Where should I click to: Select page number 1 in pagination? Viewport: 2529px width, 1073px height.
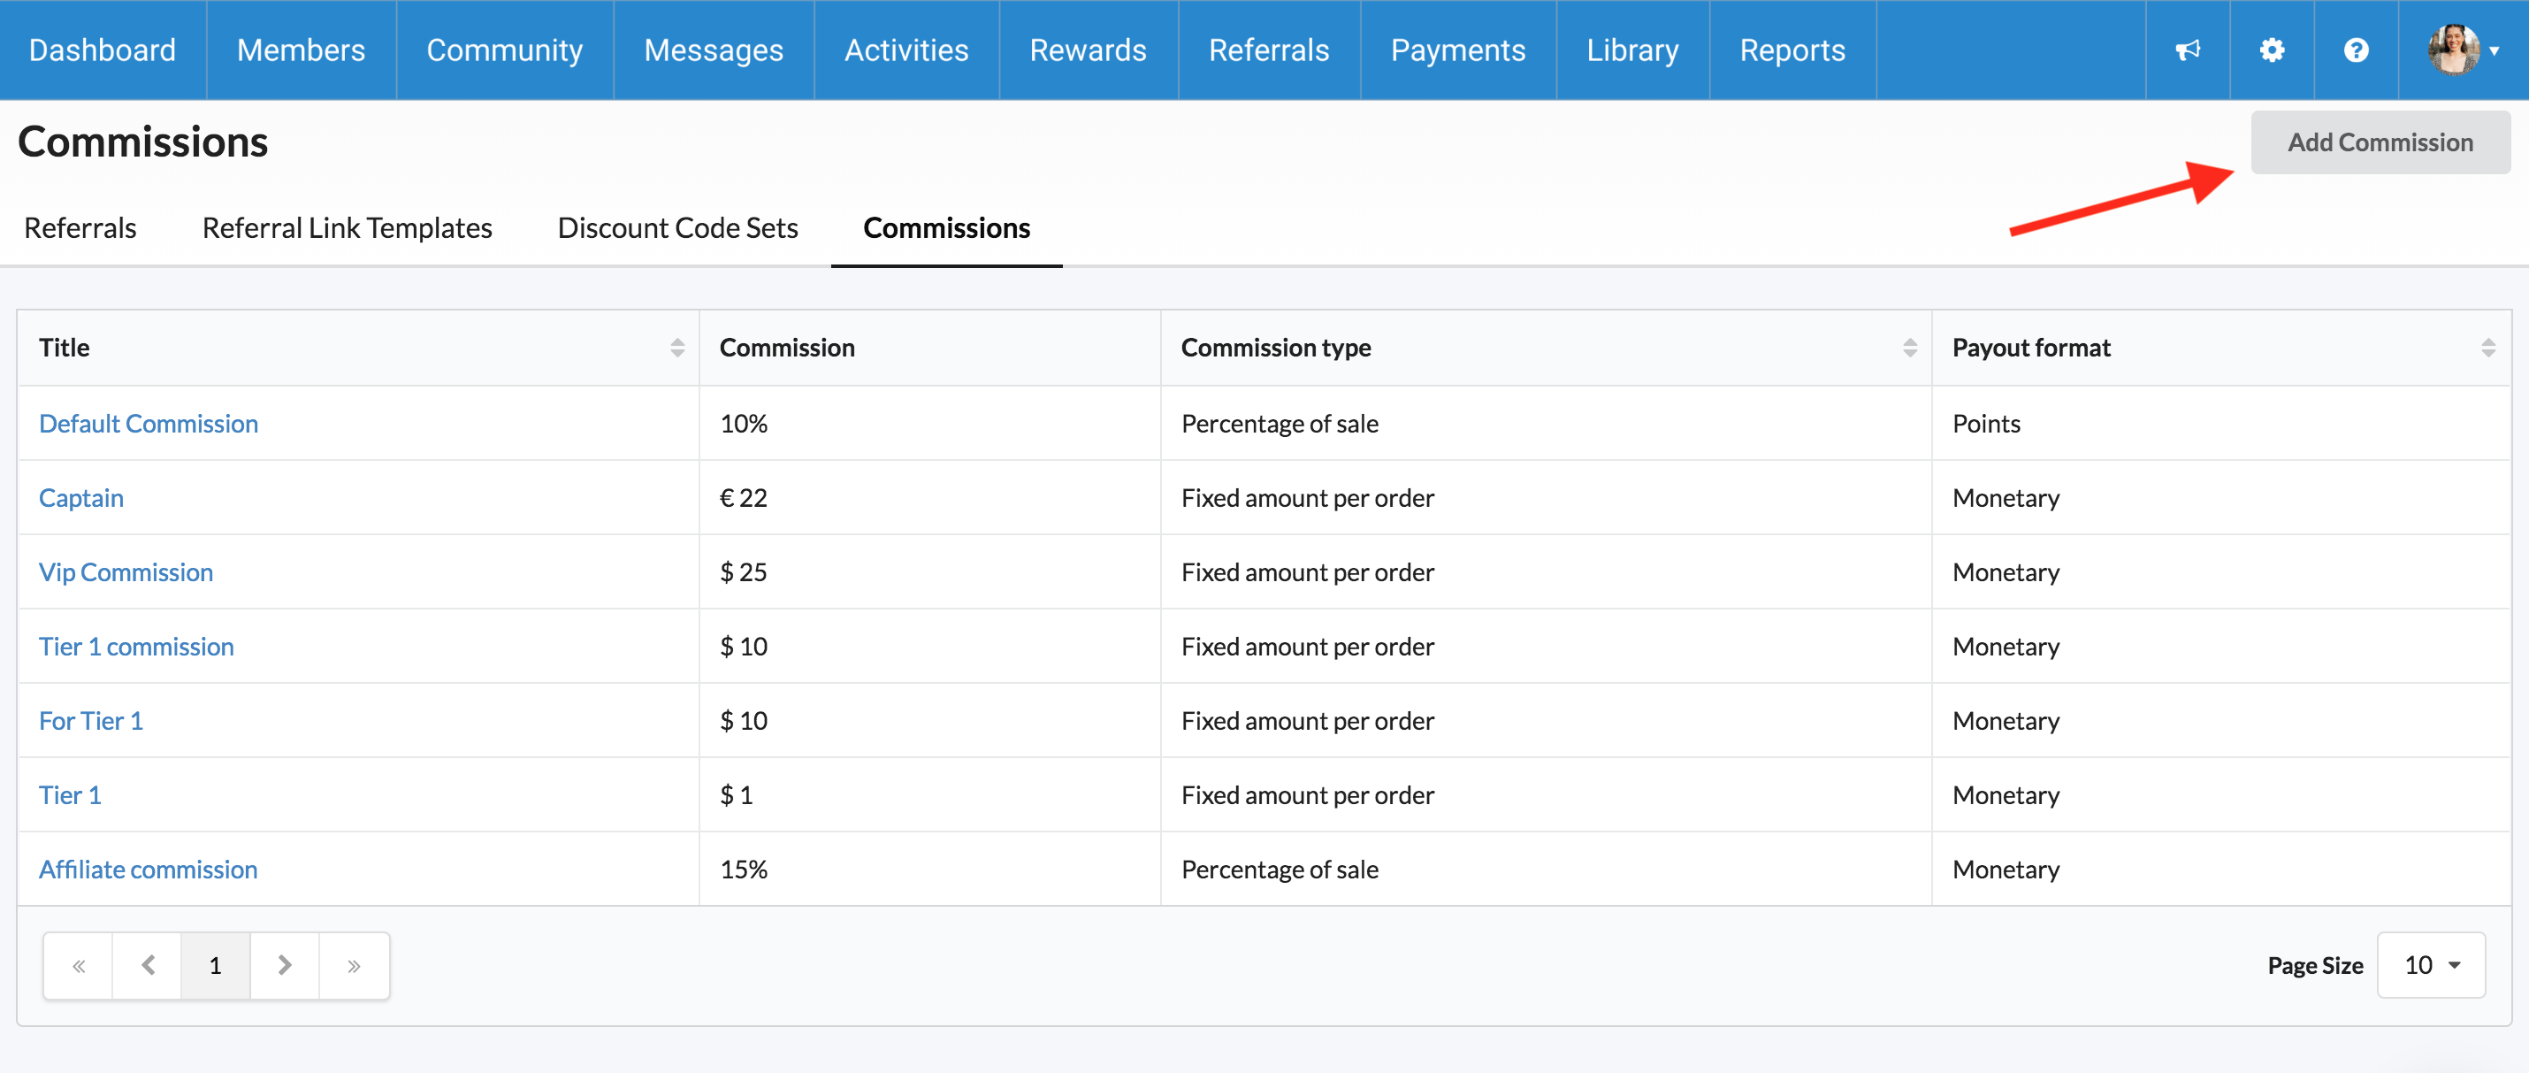(x=216, y=966)
